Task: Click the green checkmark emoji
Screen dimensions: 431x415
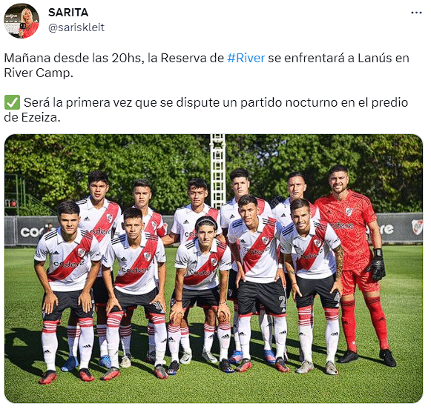Action: [x=12, y=102]
